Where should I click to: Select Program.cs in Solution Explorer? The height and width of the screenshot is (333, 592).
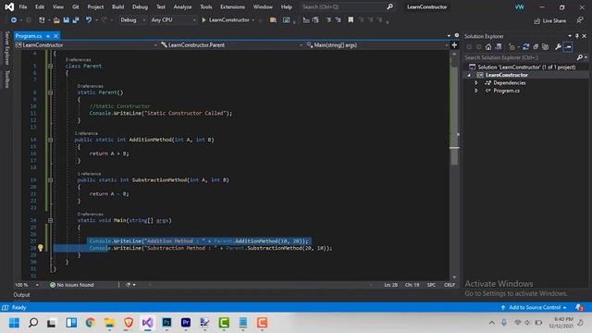506,91
